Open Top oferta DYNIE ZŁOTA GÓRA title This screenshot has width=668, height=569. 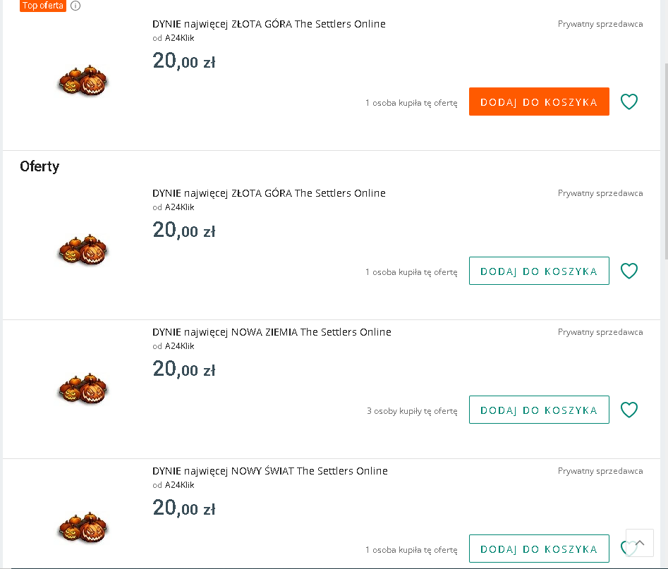269,24
